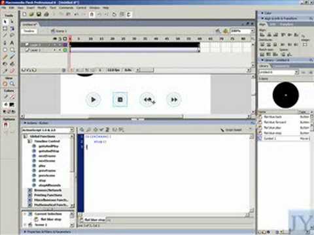Click the Insert target path icon
The width and height of the screenshot is (314, 235).
pyautogui.click(x=96, y=130)
